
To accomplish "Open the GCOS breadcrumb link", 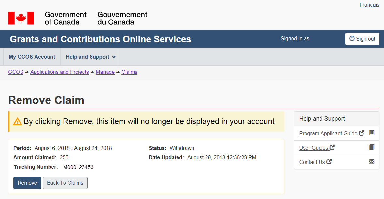I will coord(16,72).
